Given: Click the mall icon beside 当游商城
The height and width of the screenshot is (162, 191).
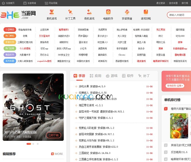Looking at the screenshot, I should pos(25,3).
